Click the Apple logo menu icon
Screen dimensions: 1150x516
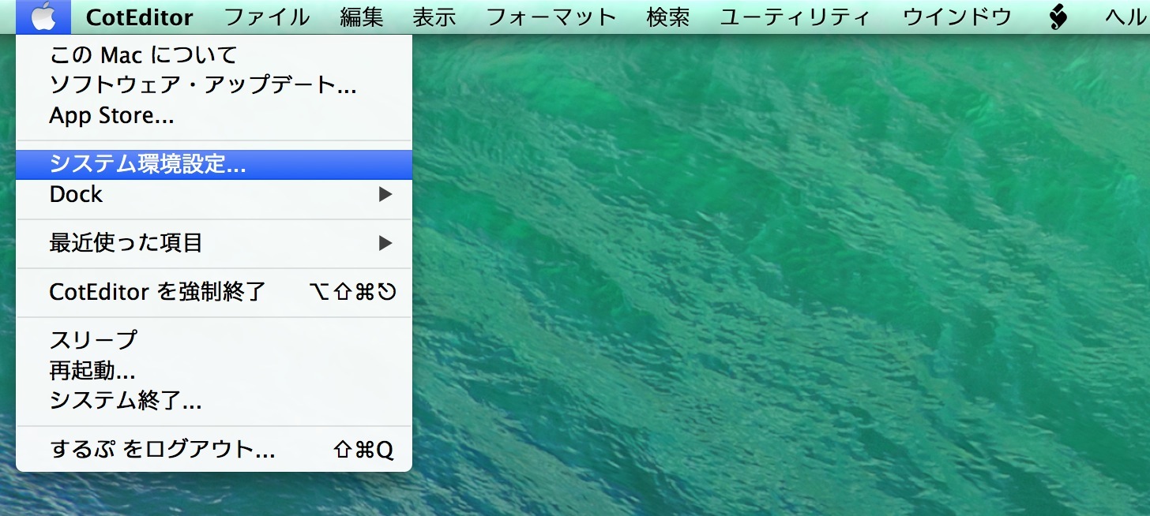pyautogui.click(x=43, y=17)
